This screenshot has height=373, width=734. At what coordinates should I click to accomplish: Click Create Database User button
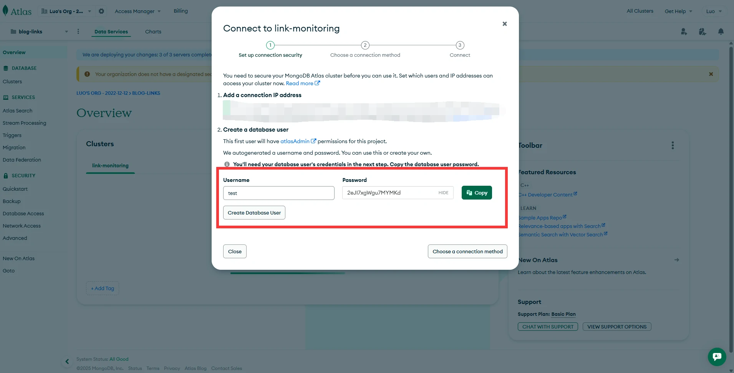254,213
